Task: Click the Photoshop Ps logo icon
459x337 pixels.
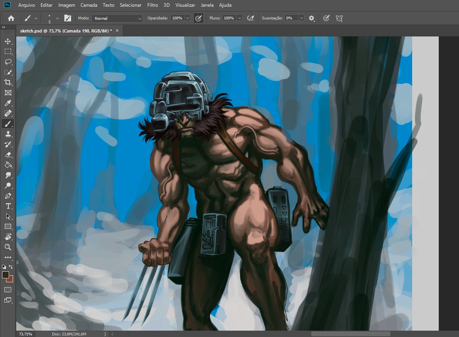Action: pos(7,5)
